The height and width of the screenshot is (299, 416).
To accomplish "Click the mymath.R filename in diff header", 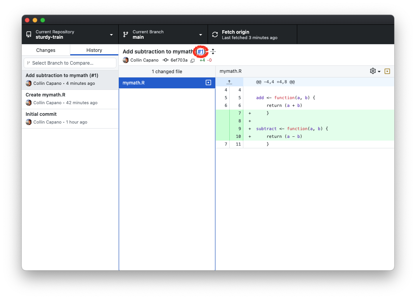I will click(x=231, y=71).
